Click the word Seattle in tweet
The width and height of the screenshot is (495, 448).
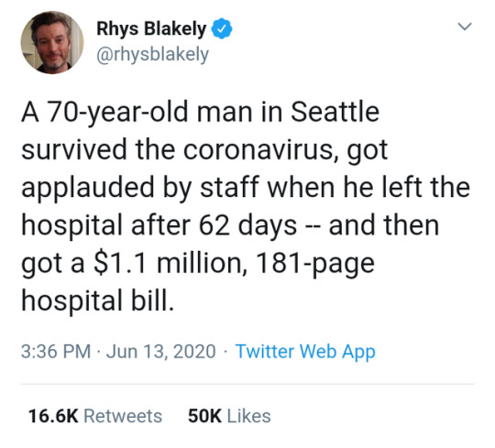[x=335, y=112]
